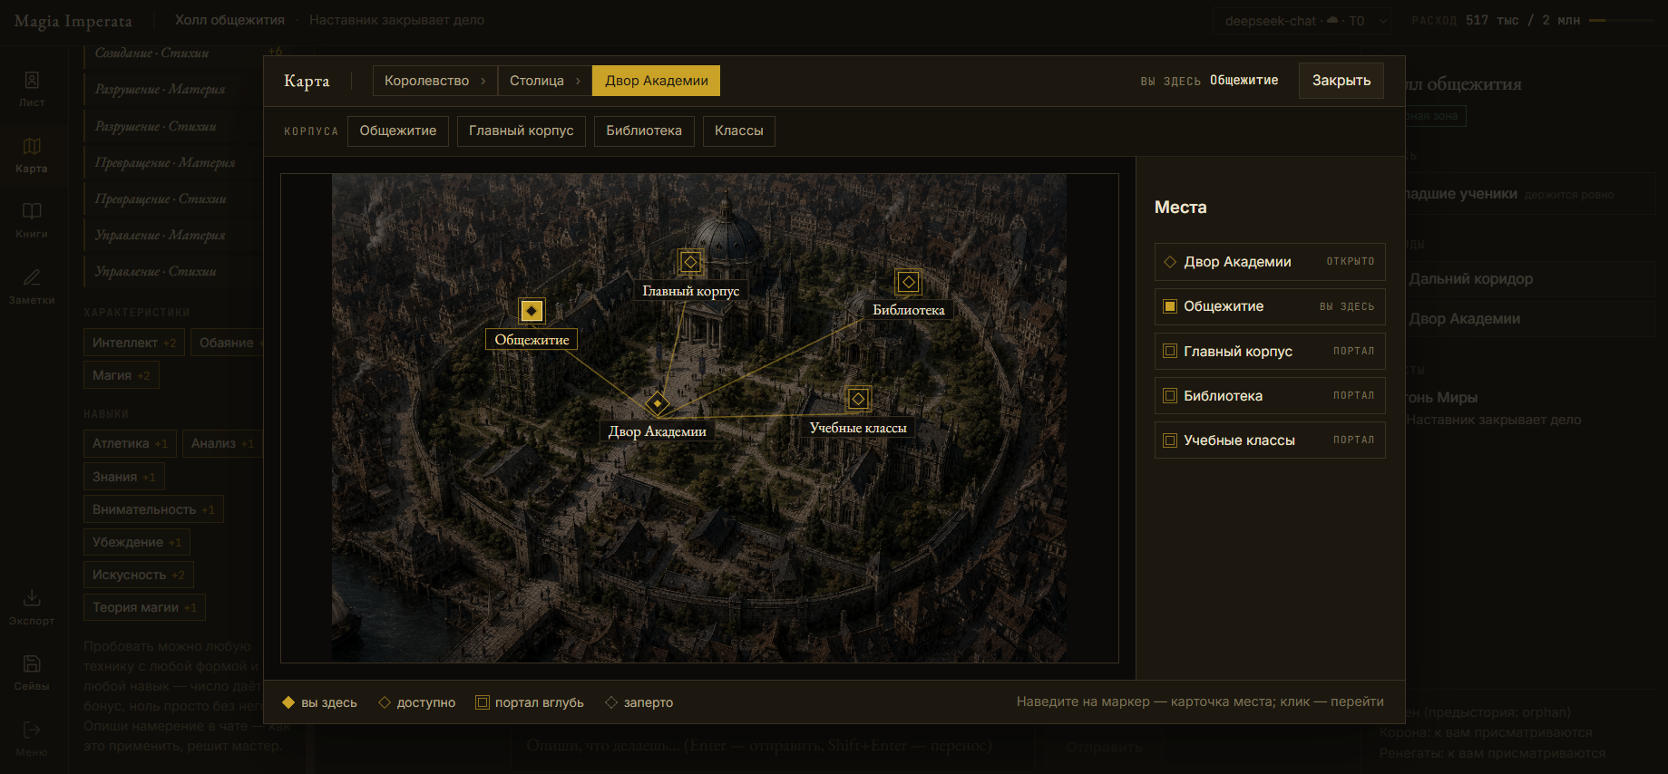Screen dimensions: 1668x774
Task: Click the Главный корпус marker on map
Action: [691, 262]
